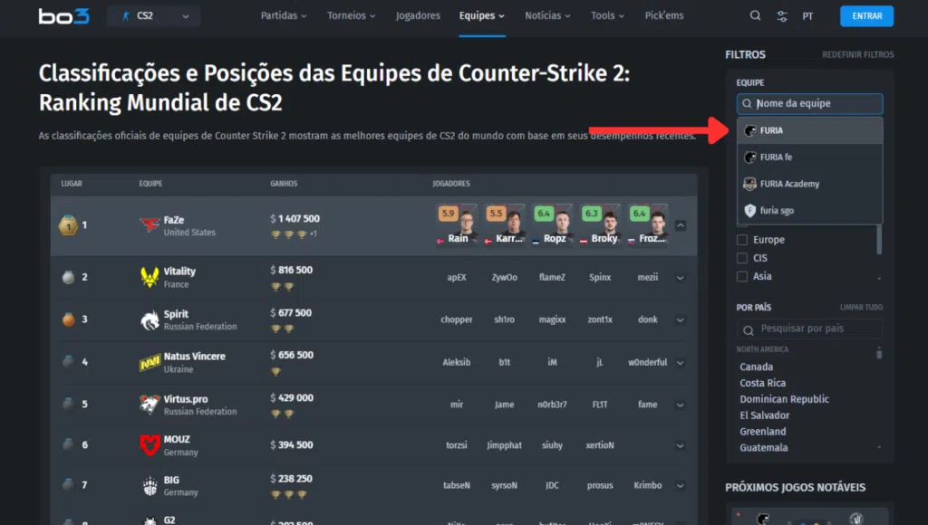Viewport: 928px width, 525px height.
Task: Switch to the Jogadores section
Action: tap(417, 15)
